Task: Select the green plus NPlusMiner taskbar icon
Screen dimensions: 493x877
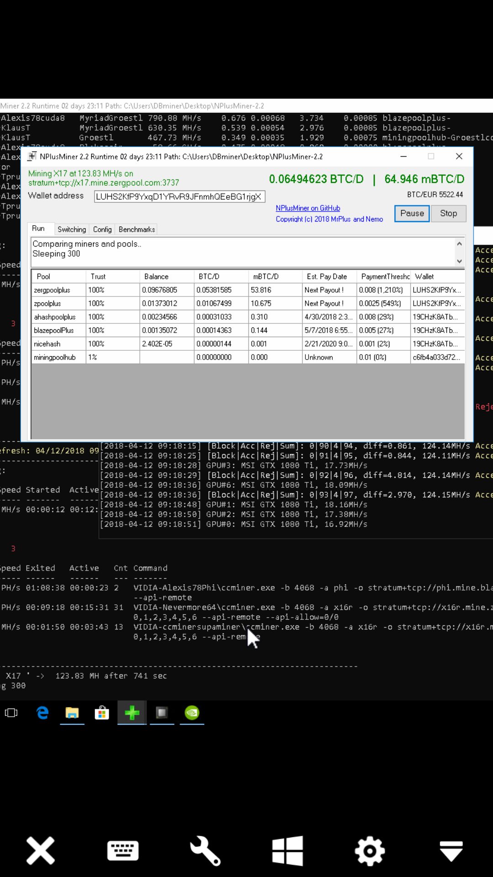Action: pyautogui.click(x=132, y=713)
